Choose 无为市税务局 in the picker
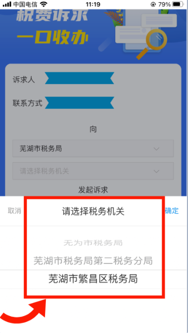Viewport: 188px width, 333px height. (x=93, y=243)
